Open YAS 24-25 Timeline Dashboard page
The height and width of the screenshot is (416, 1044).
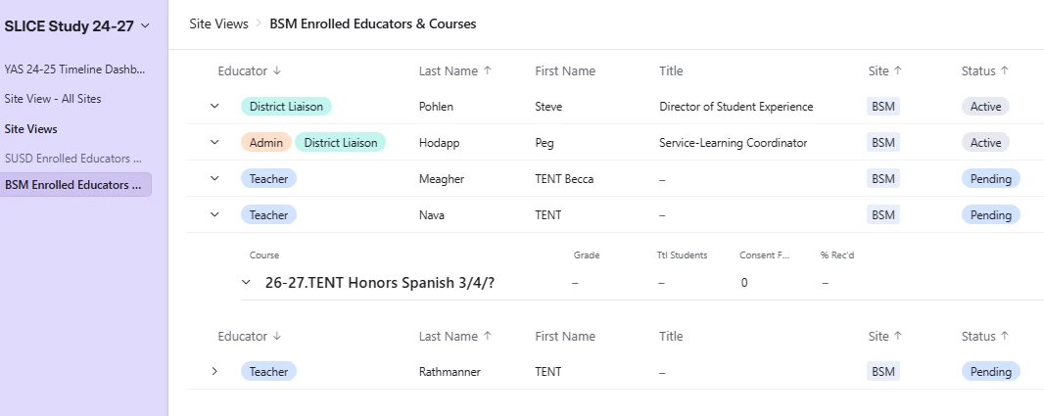coord(74,69)
